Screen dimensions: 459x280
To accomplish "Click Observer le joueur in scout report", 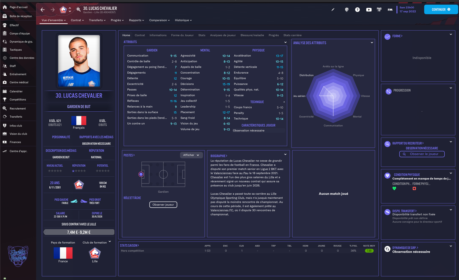I will [422, 154].
